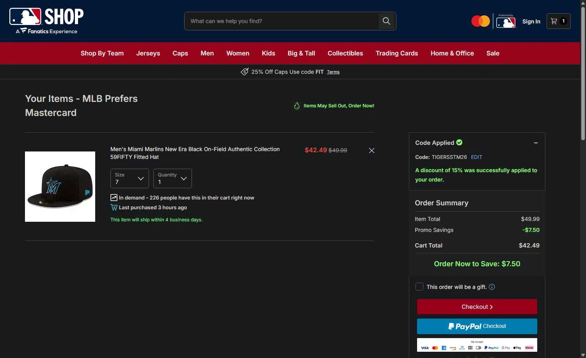Open the Jerseys menu
Screen dimensions: 586x358
[148, 53]
